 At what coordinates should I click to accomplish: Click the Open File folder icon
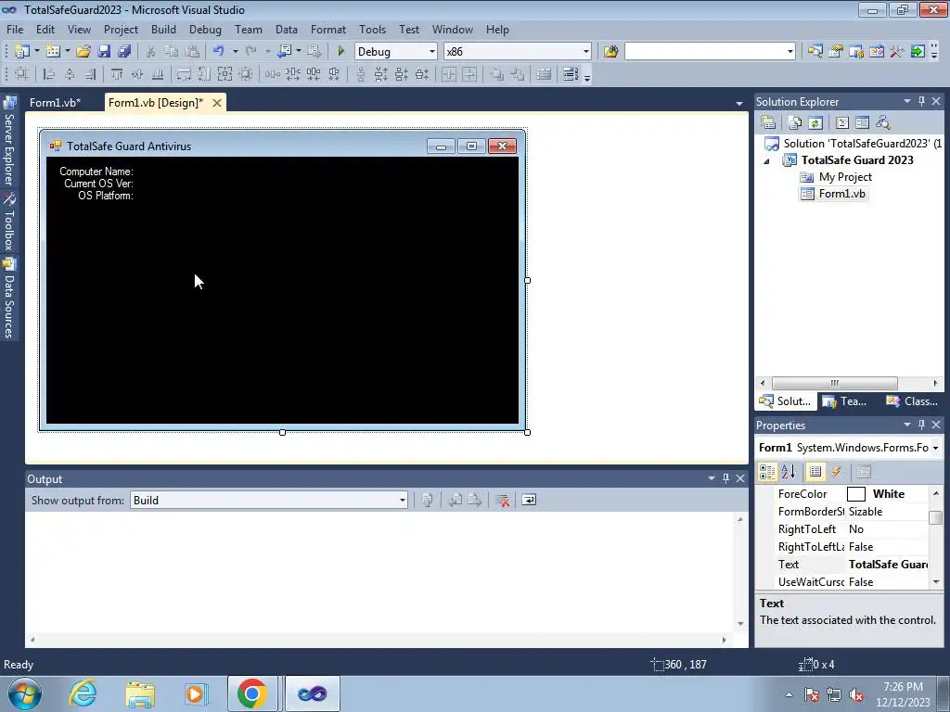pos(83,52)
